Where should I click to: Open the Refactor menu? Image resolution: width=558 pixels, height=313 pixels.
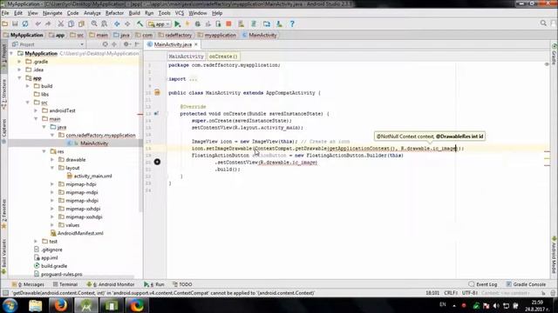point(114,13)
